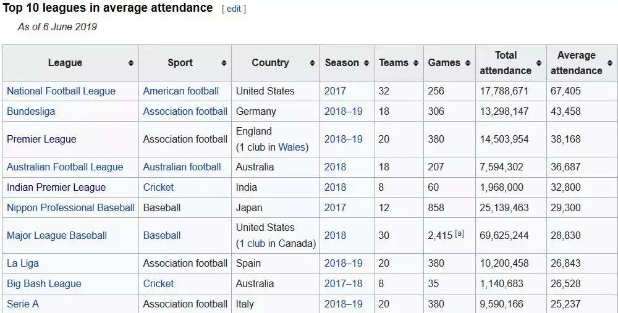Open Nippon Professional Baseball link
This screenshot has height=313, width=618.
click(x=70, y=207)
